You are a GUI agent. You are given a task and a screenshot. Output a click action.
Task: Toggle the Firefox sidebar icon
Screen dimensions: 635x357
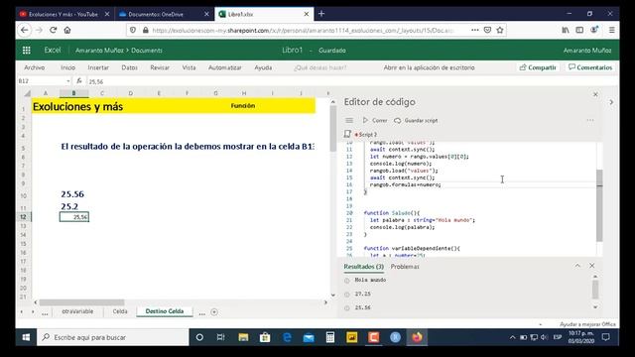click(579, 30)
